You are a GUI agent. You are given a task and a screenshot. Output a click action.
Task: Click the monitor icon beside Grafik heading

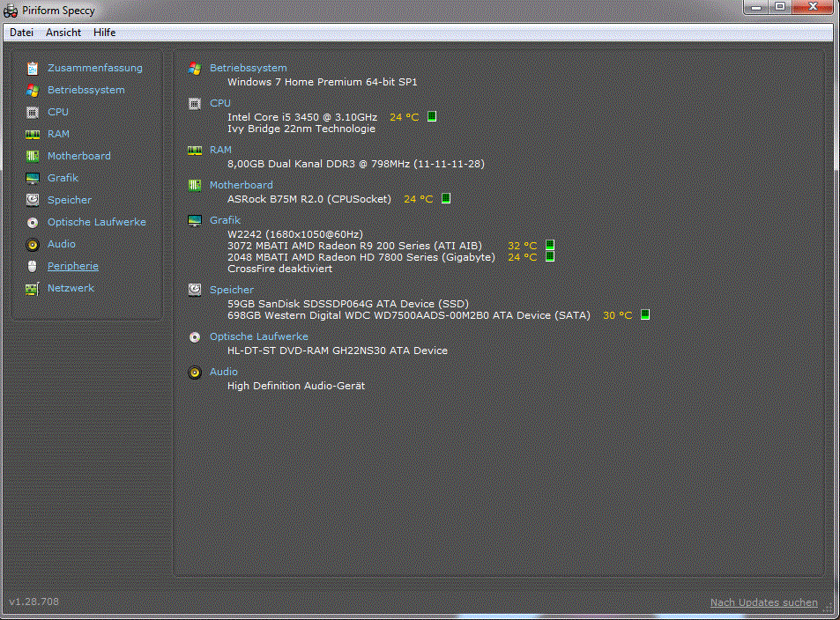195,220
